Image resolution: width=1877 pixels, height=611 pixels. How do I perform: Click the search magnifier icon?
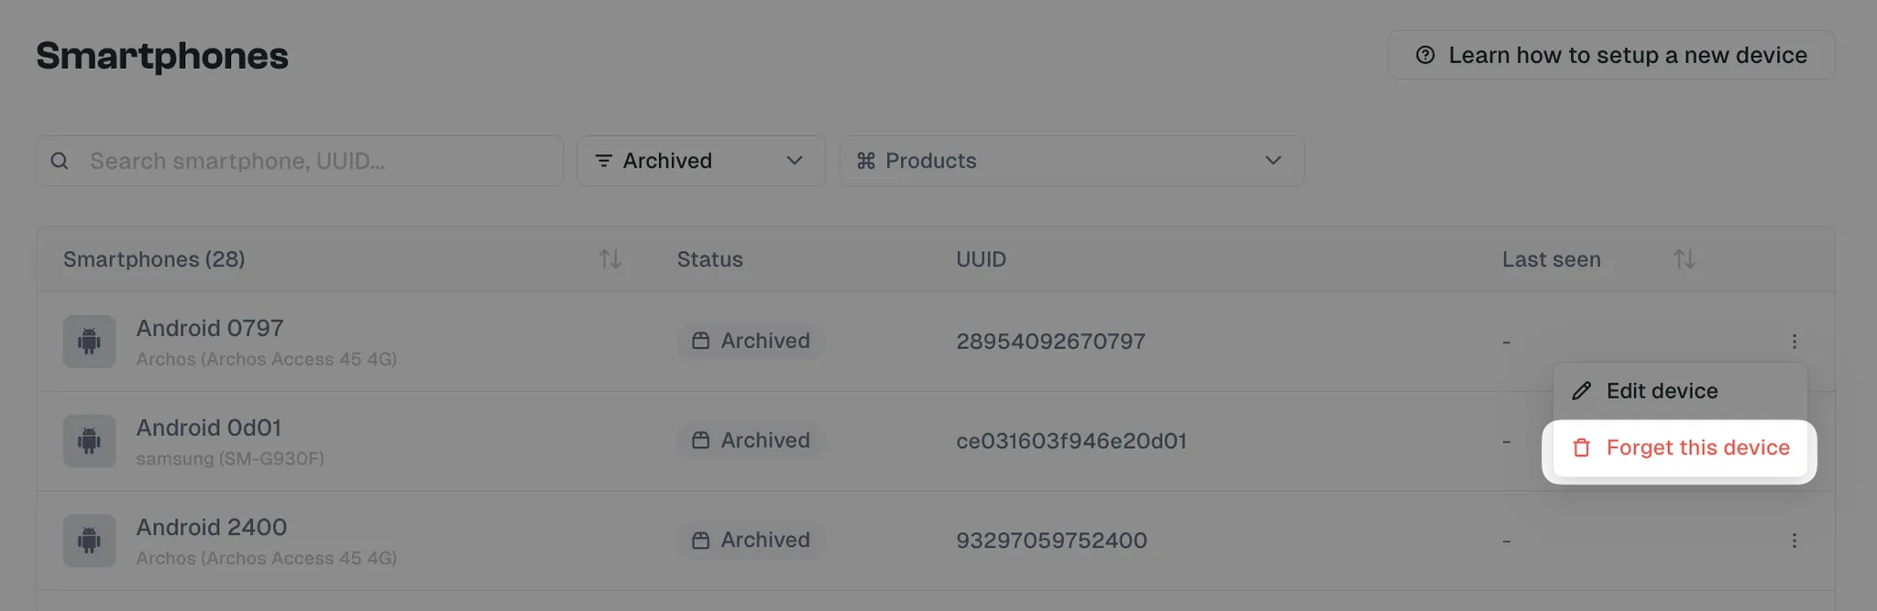coord(60,161)
